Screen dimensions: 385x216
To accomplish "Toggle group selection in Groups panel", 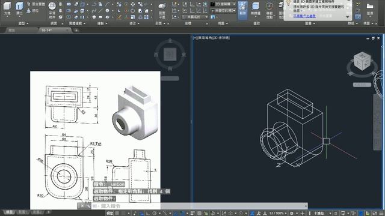I will 358,17.
